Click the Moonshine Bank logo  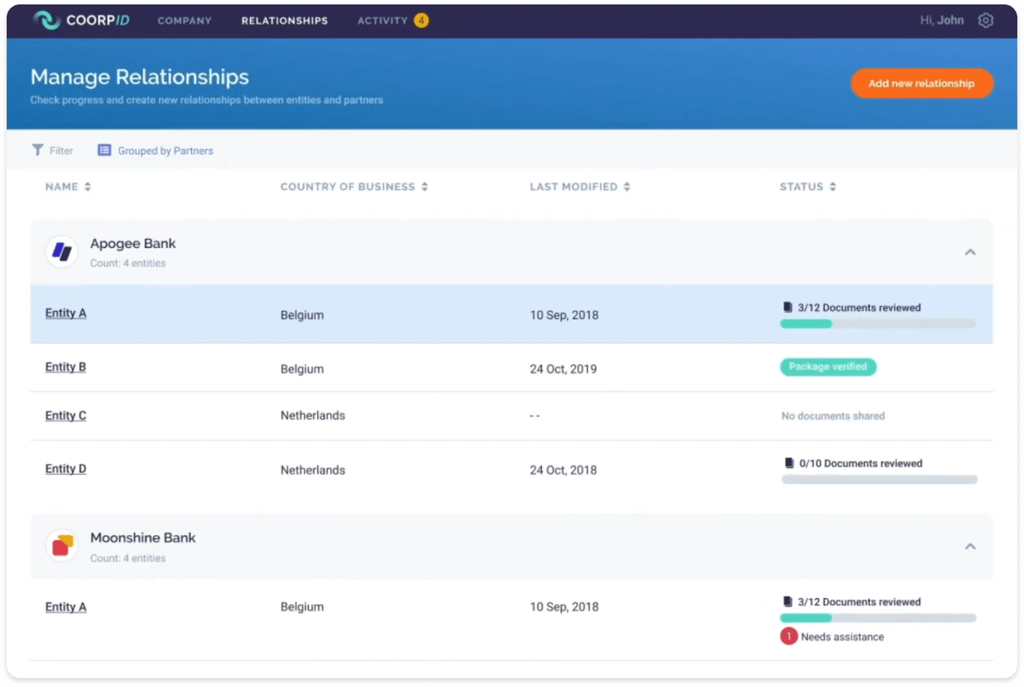click(x=61, y=545)
